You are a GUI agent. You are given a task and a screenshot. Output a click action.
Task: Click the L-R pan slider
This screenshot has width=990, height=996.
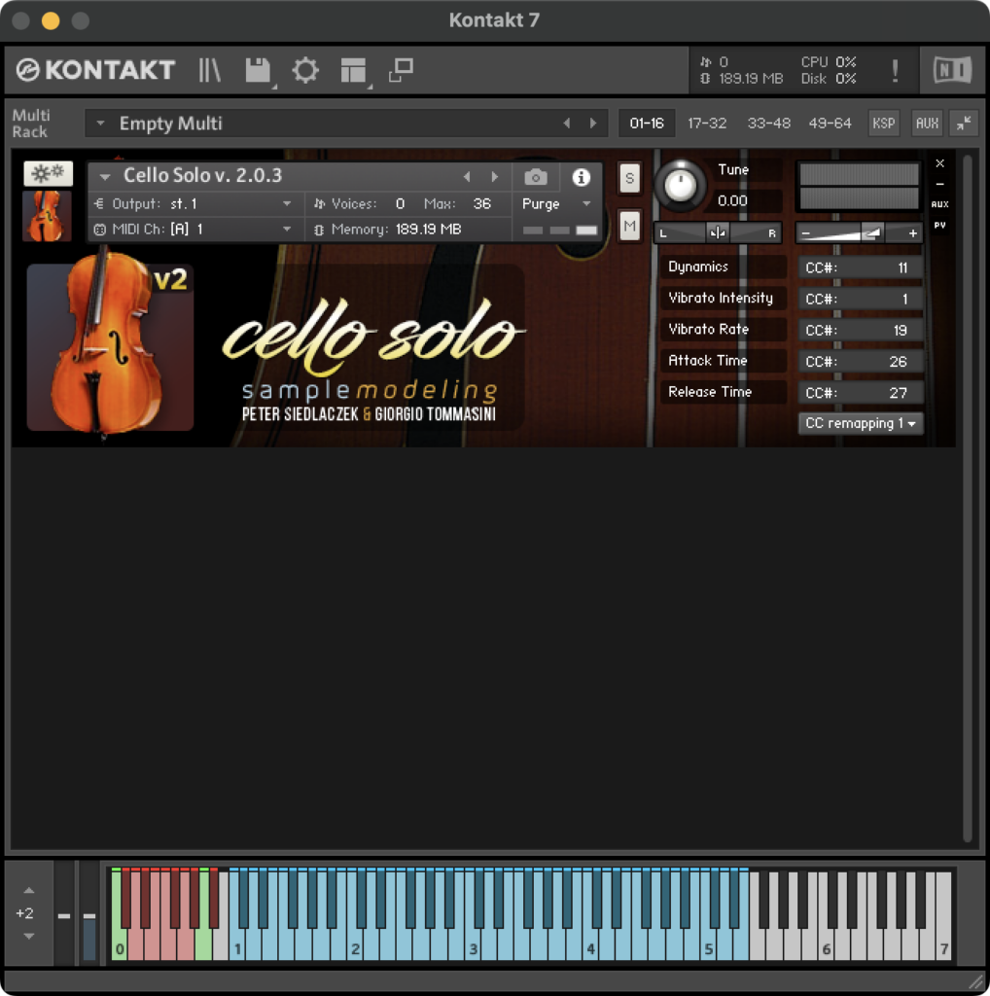[718, 233]
